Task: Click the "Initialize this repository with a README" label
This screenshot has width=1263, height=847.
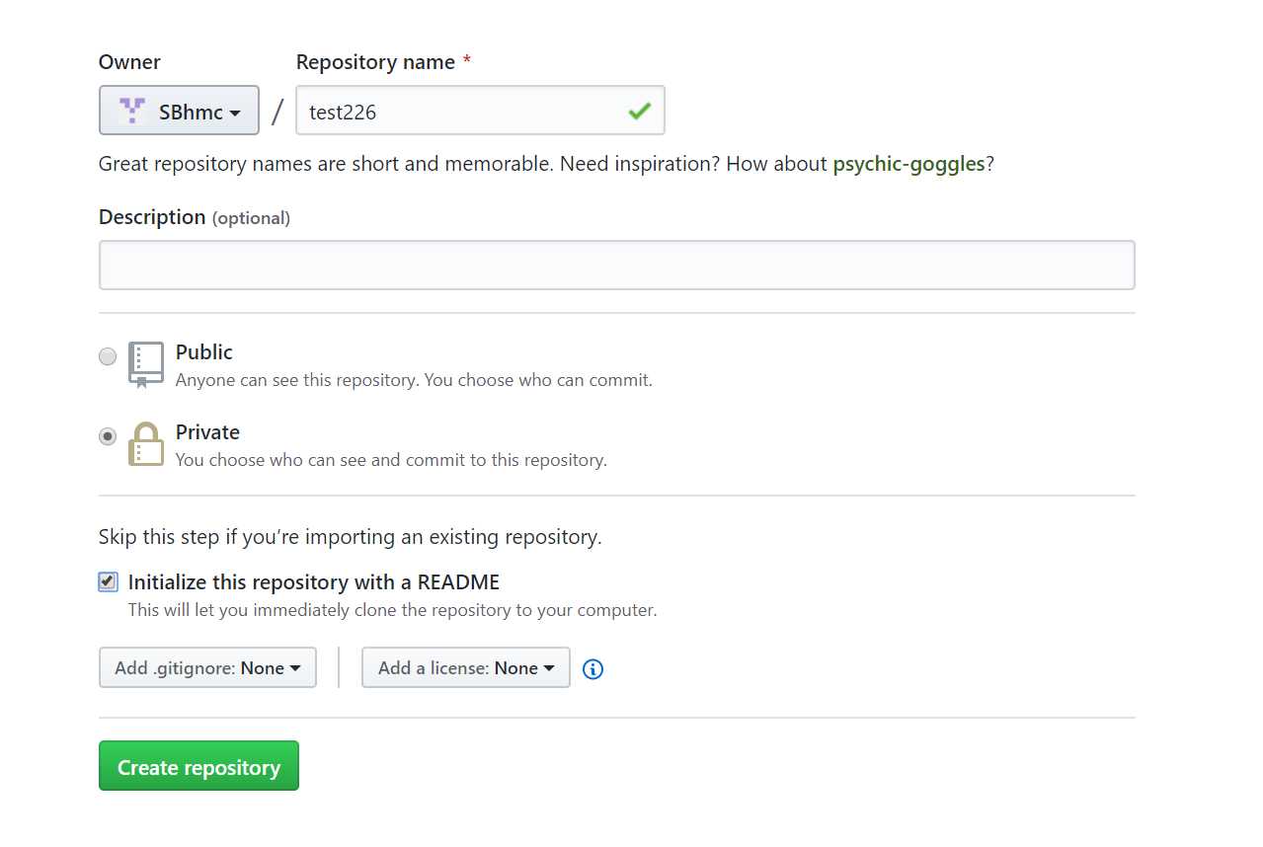Action: click(x=314, y=582)
